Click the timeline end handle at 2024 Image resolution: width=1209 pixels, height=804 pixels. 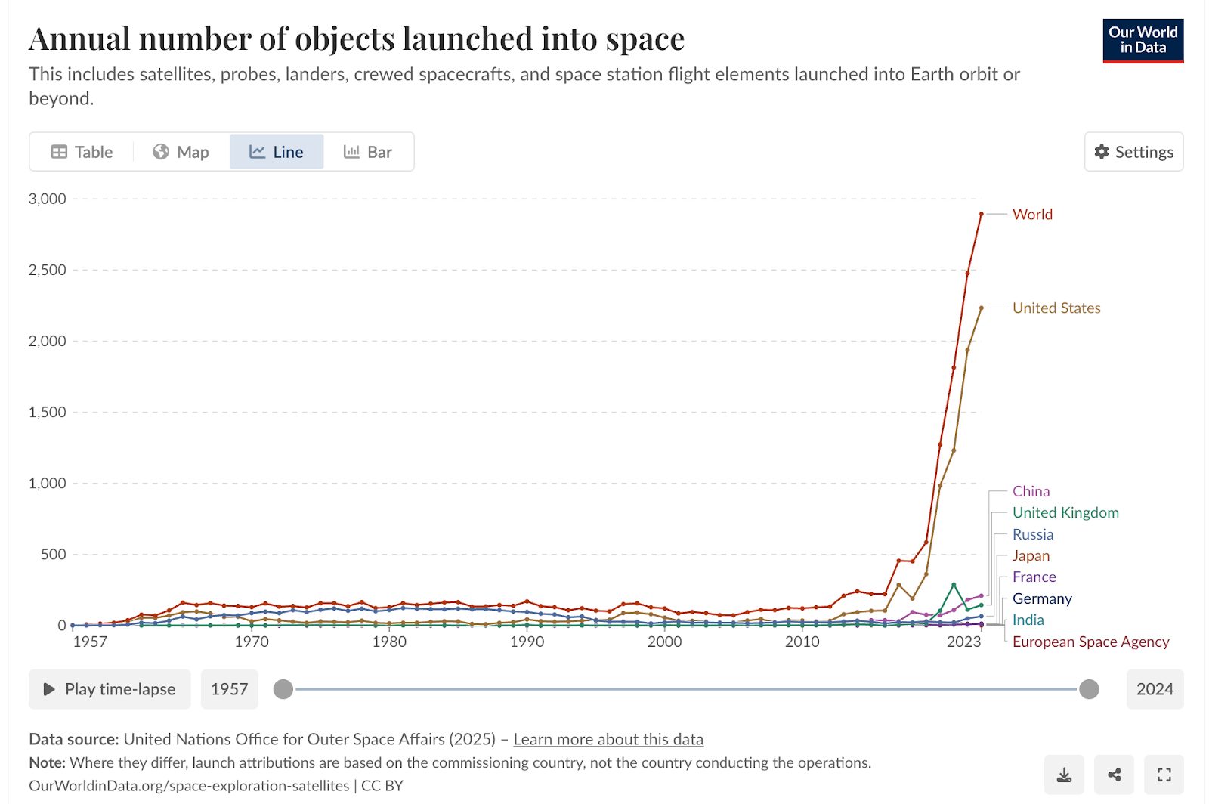click(x=1089, y=689)
